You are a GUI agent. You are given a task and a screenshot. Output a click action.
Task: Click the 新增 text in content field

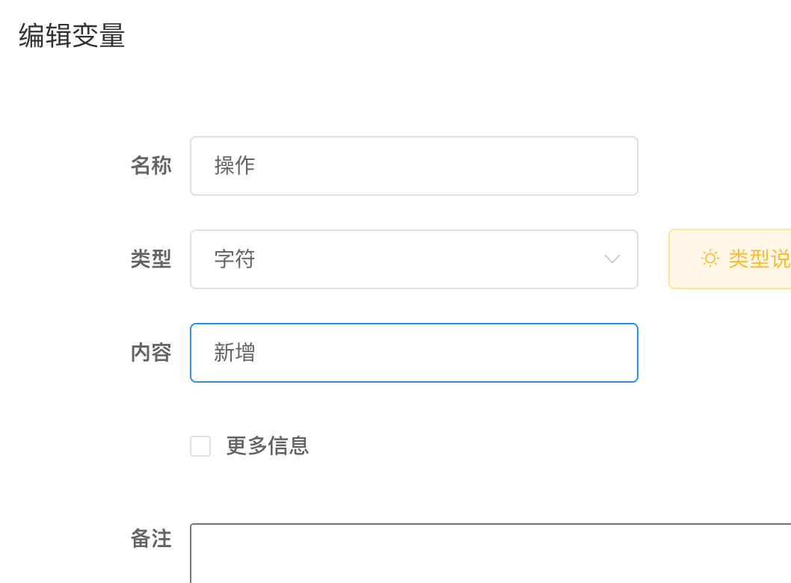click(235, 353)
